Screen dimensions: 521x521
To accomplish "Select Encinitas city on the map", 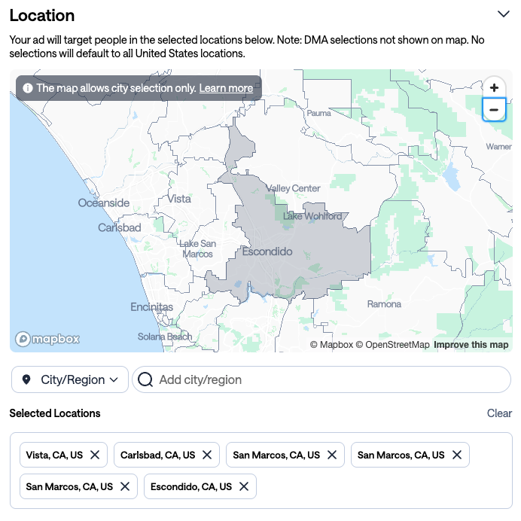I will tap(151, 306).
